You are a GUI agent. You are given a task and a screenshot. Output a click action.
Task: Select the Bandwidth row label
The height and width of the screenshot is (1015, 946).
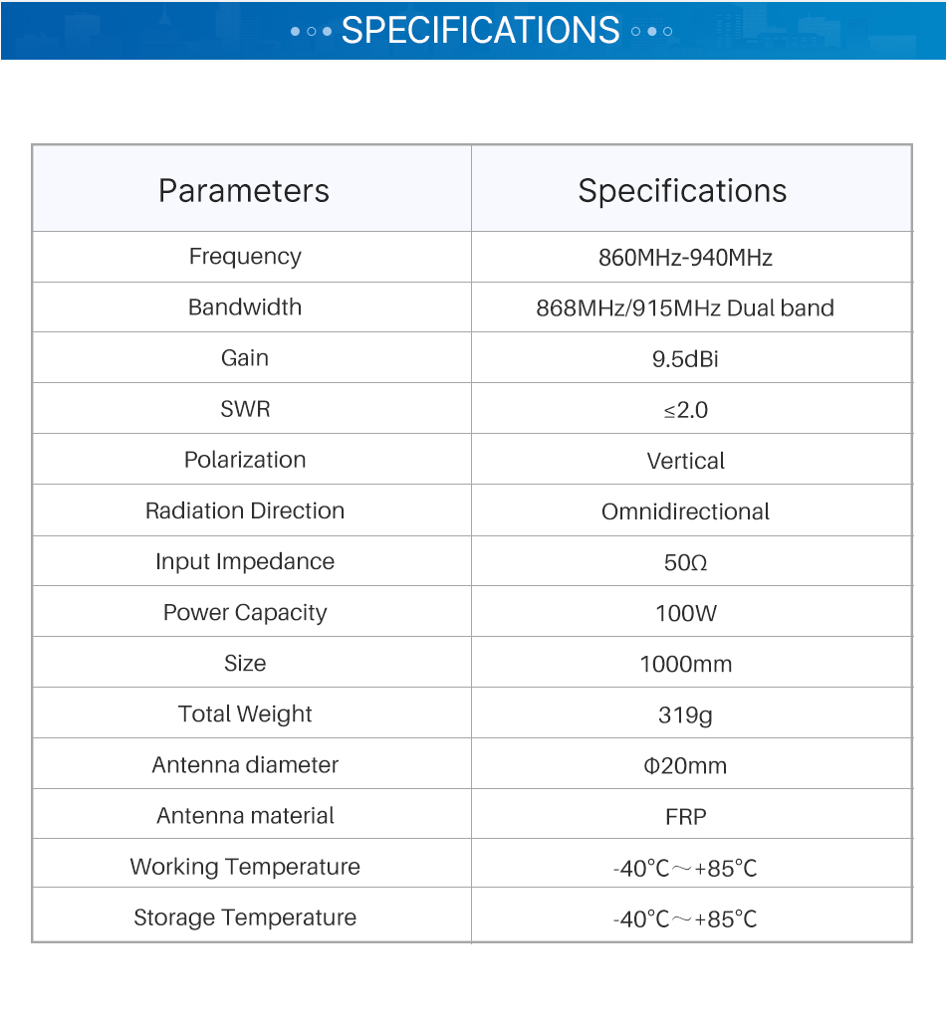coord(245,307)
